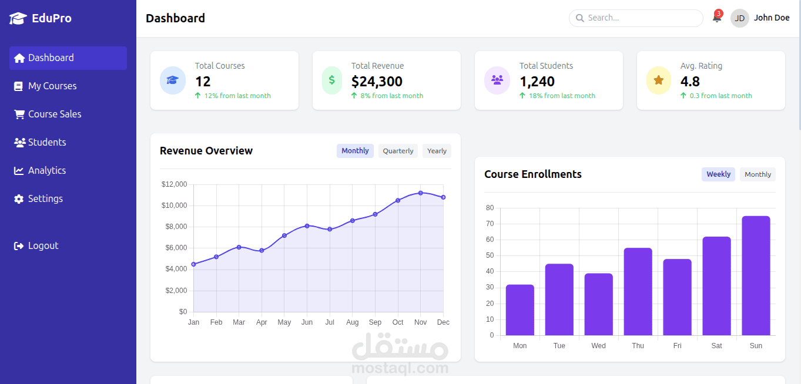Click the 4.8 rating value
This screenshot has height=384, width=801.
[690, 82]
